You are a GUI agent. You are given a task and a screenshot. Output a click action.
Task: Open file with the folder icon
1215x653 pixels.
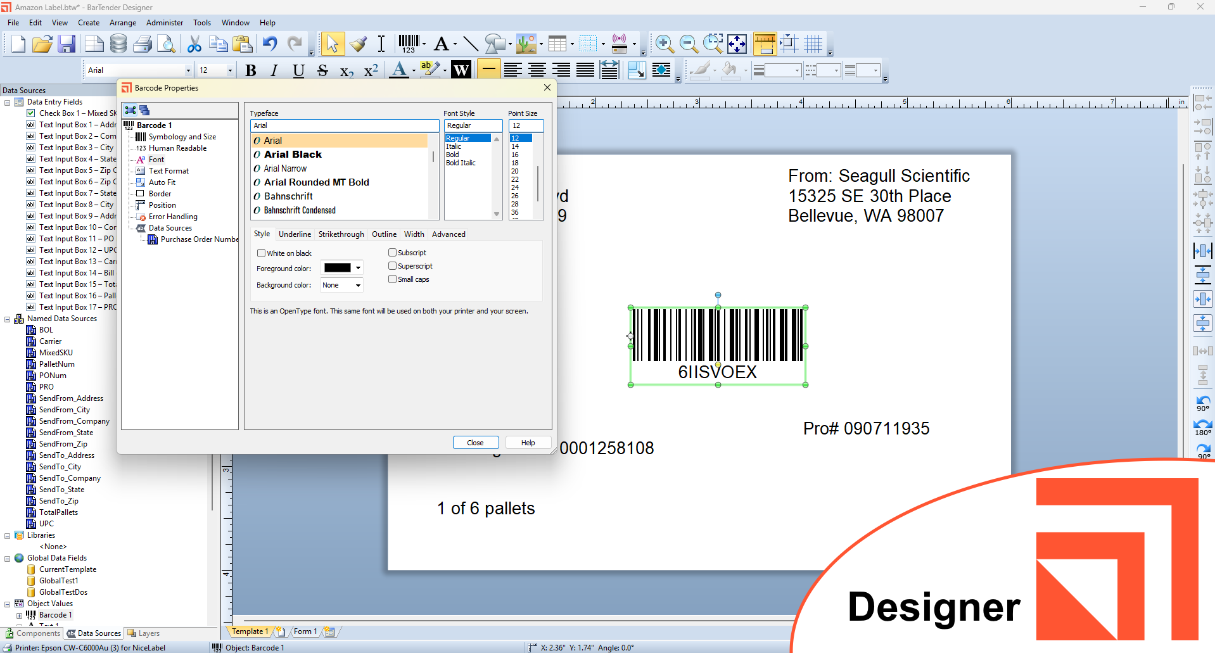tap(42, 44)
